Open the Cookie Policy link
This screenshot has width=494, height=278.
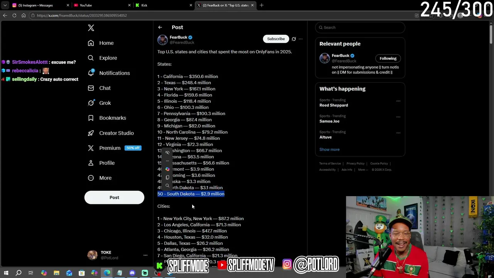379,163
